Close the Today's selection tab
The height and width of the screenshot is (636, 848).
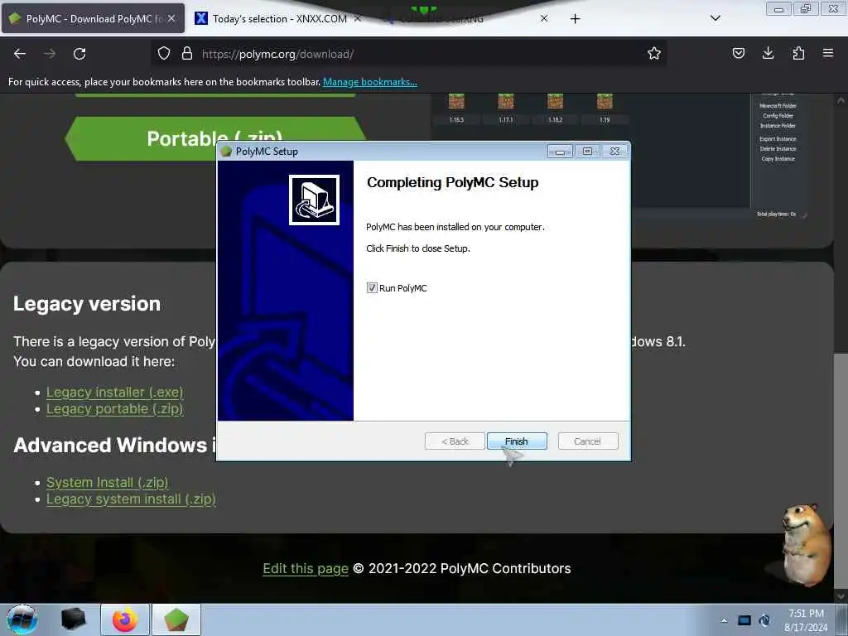[x=358, y=18]
